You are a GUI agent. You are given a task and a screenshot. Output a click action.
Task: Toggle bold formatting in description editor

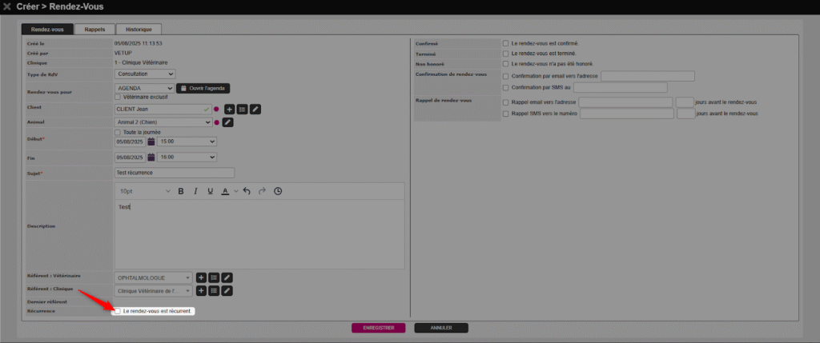point(181,191)
